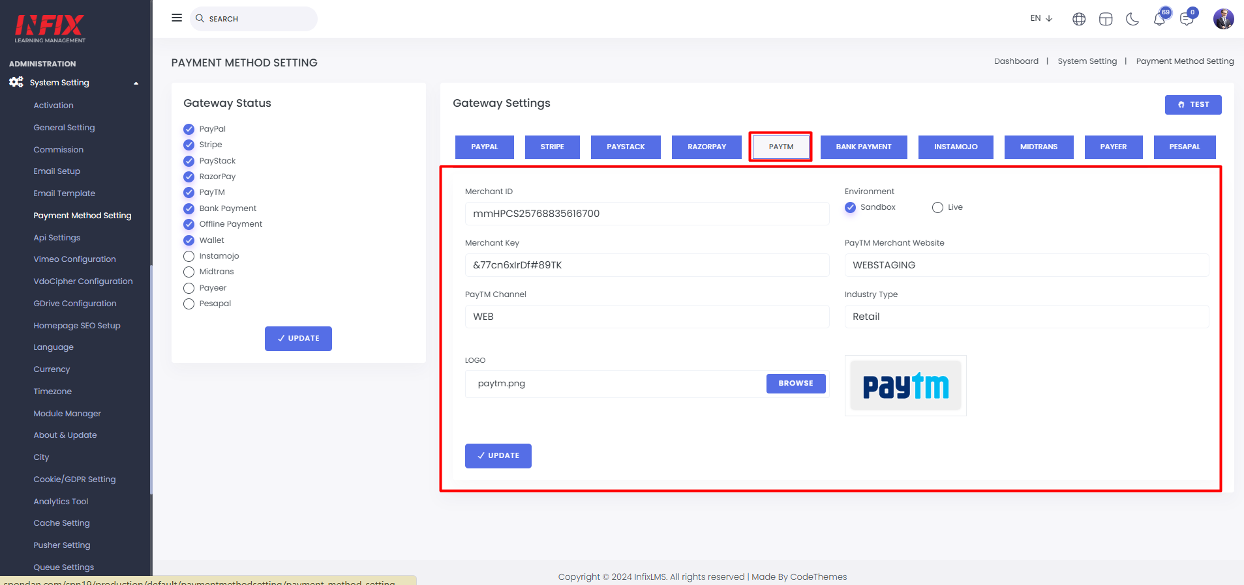Switch to the PAYSTACK tab
The width and height of the screenshot is (1244, 585).
click(626, 147)
